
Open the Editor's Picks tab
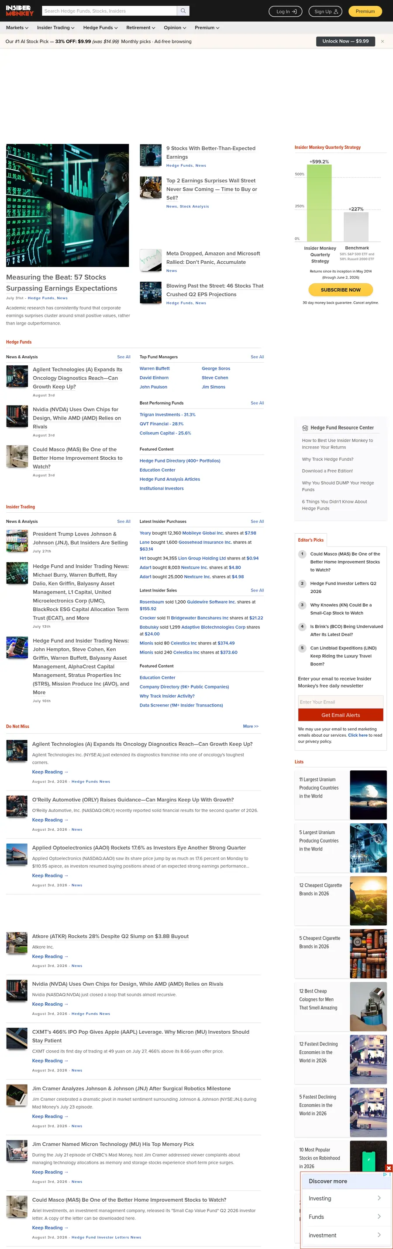click(x=311, y=540)
